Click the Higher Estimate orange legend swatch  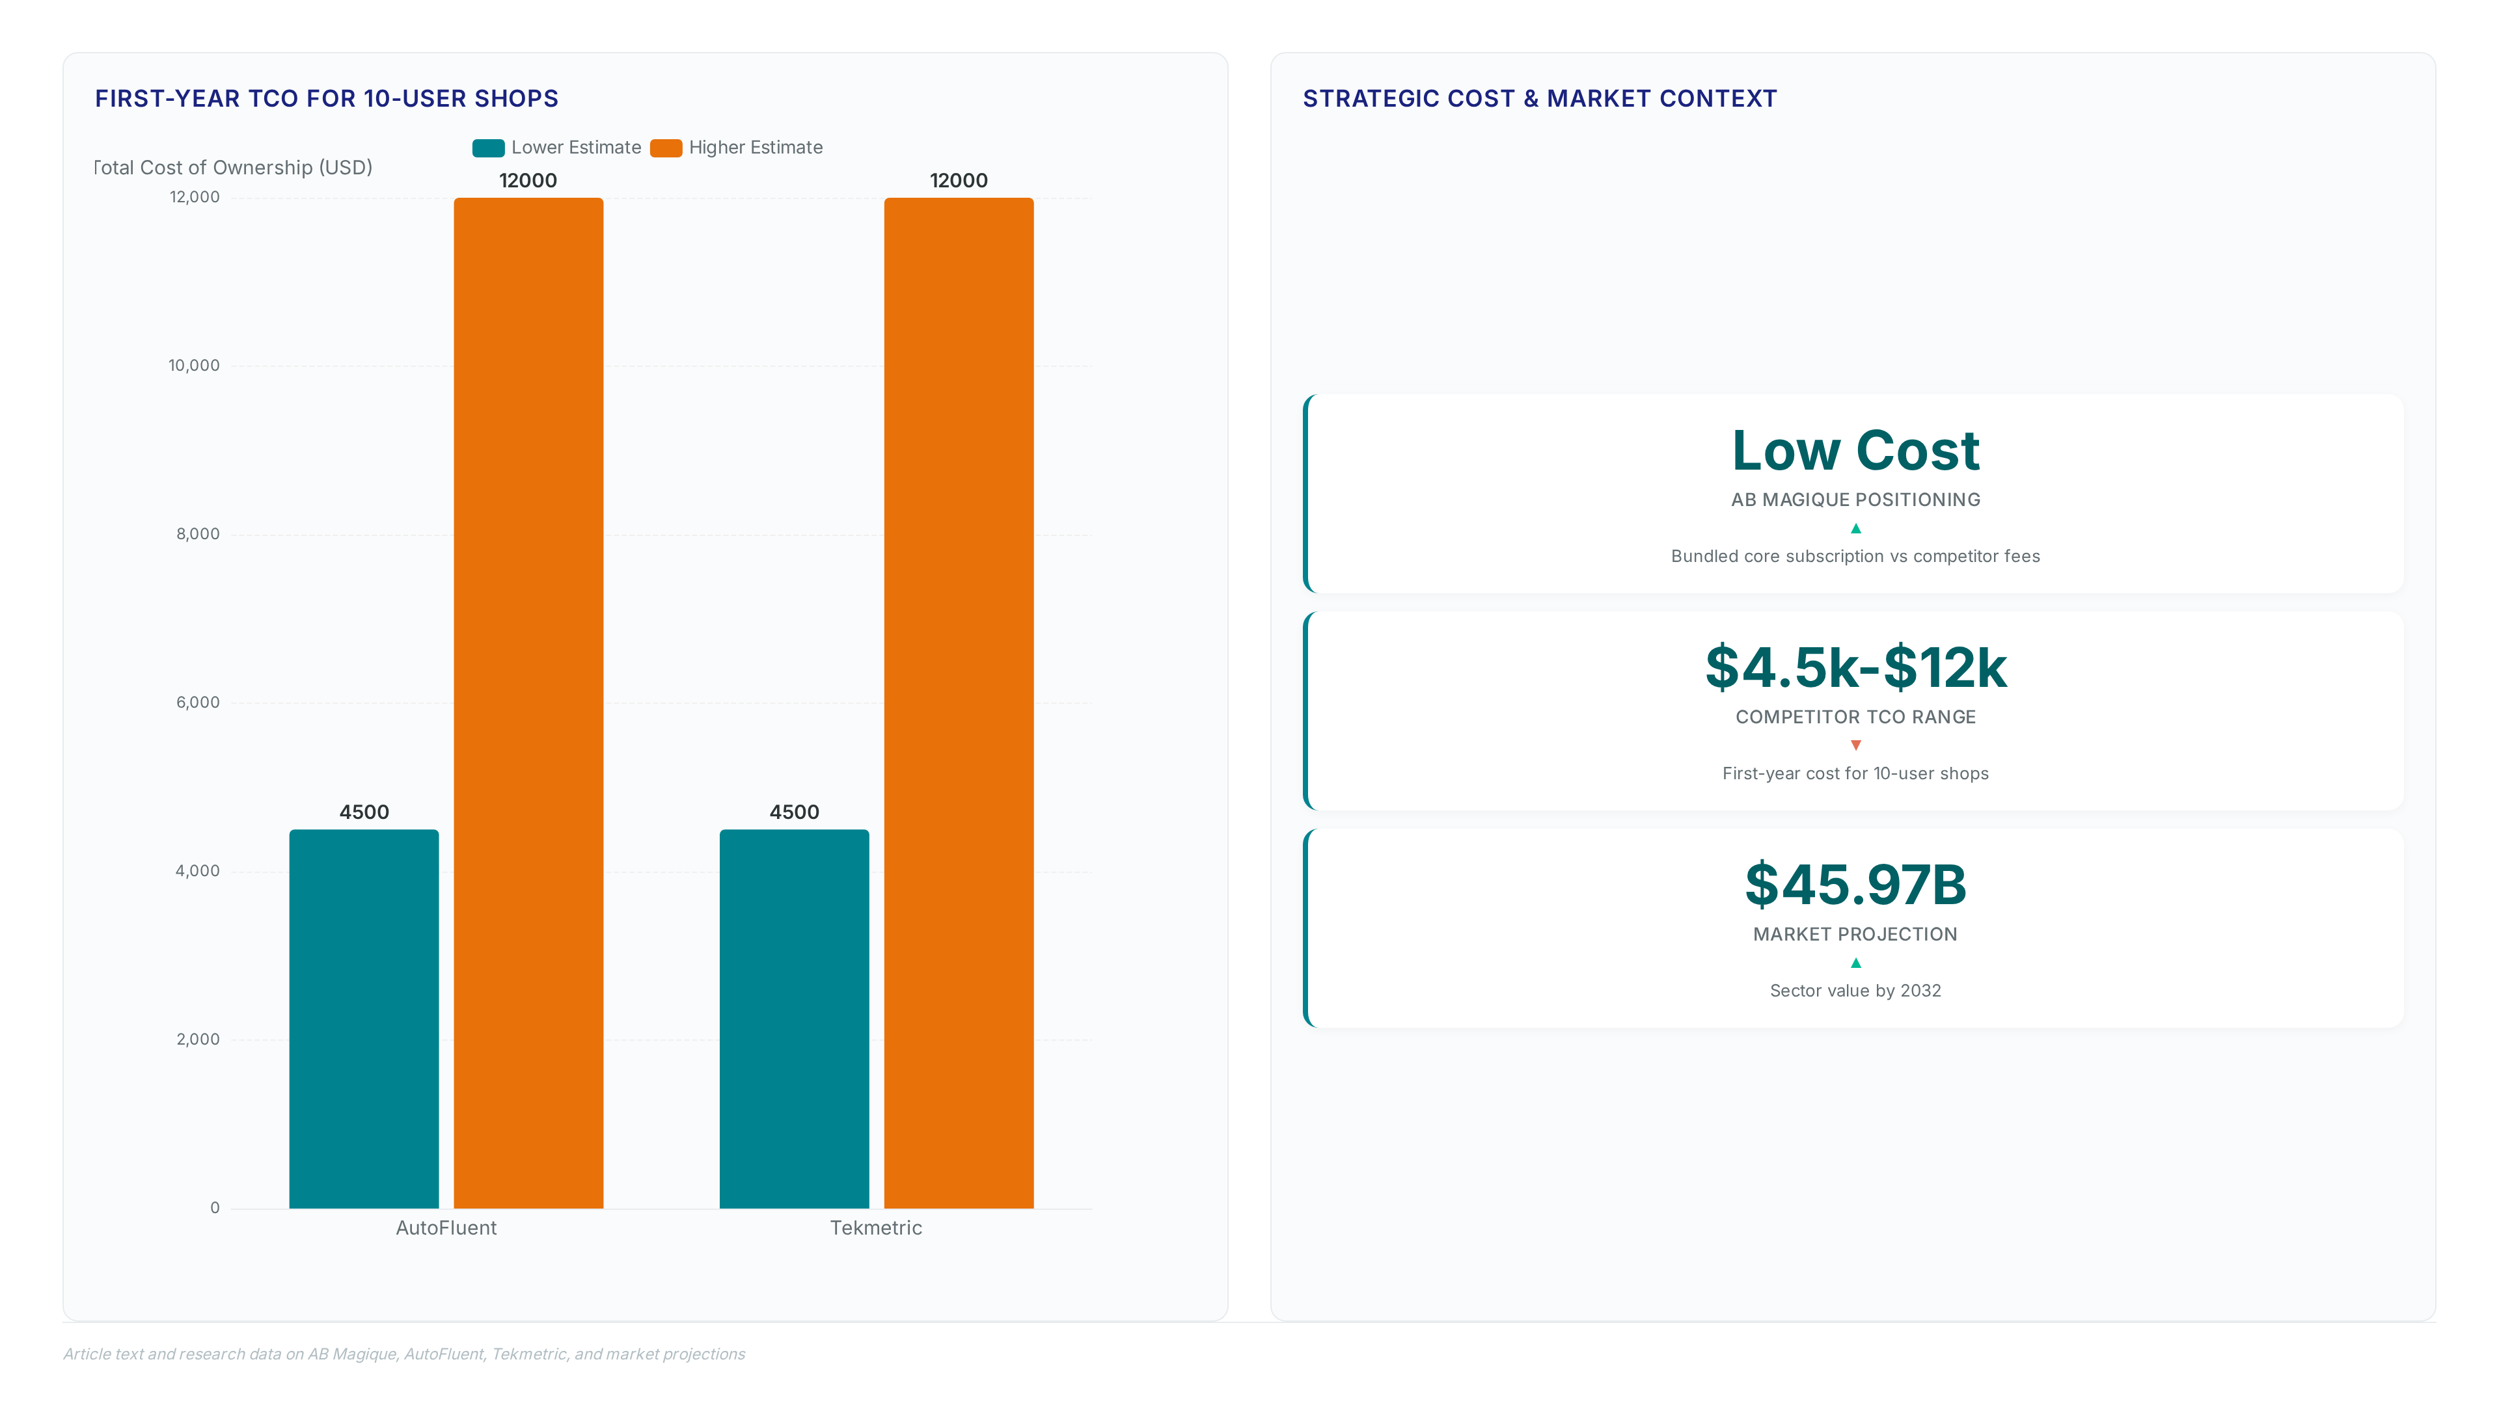click(666, 148)
